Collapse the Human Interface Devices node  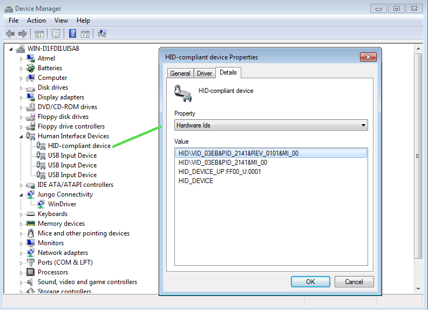(x=21, y=137)
